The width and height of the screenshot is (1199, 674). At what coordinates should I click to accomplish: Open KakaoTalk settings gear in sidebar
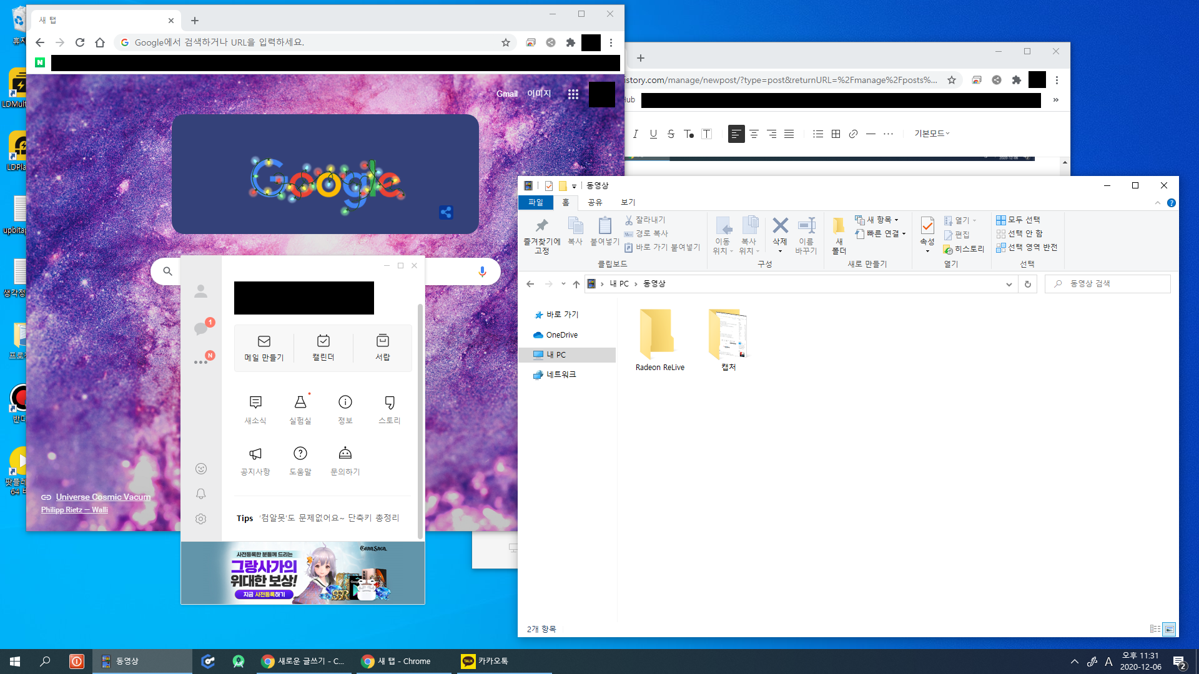(x=200, y=519)
